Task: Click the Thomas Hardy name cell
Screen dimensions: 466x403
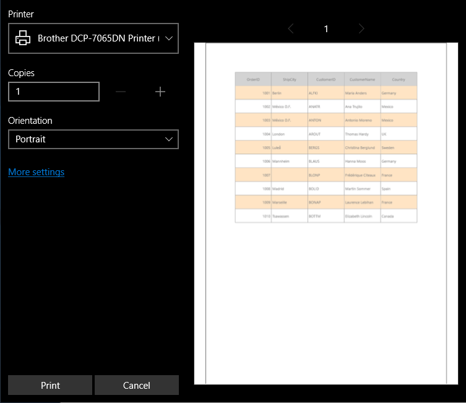Action: pos(362,134)
